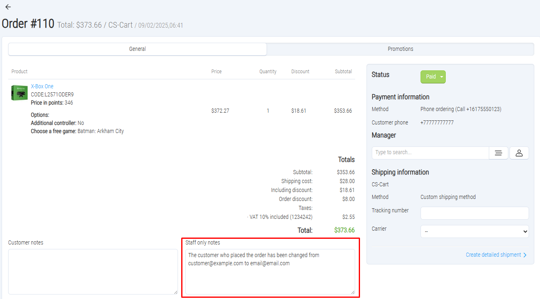Click inside the Customer notes box
Viewport: 540px width, 299px height.
93,271
